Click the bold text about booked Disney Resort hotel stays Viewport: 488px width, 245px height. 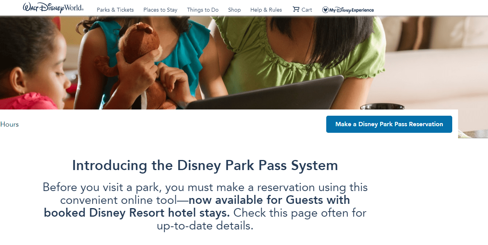point(197,207)
